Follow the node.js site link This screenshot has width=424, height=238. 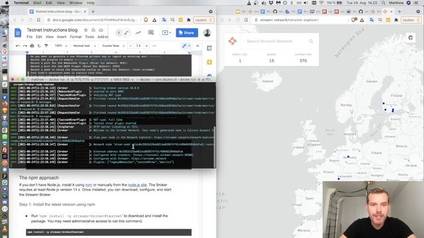pos(137,185)
